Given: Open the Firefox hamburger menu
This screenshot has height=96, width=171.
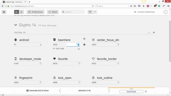Looking at the screenshot, I should [168, 6].
